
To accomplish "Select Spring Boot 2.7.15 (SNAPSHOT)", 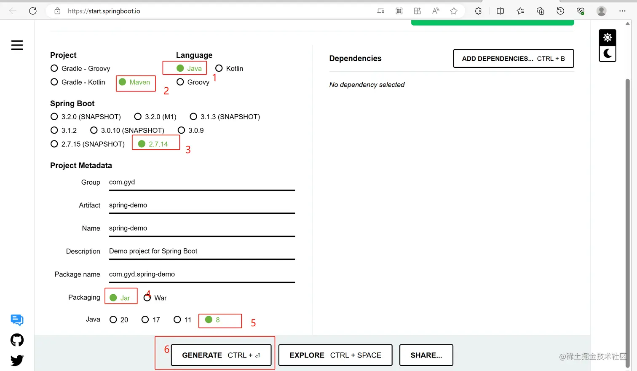I will [x=88, y=144].
